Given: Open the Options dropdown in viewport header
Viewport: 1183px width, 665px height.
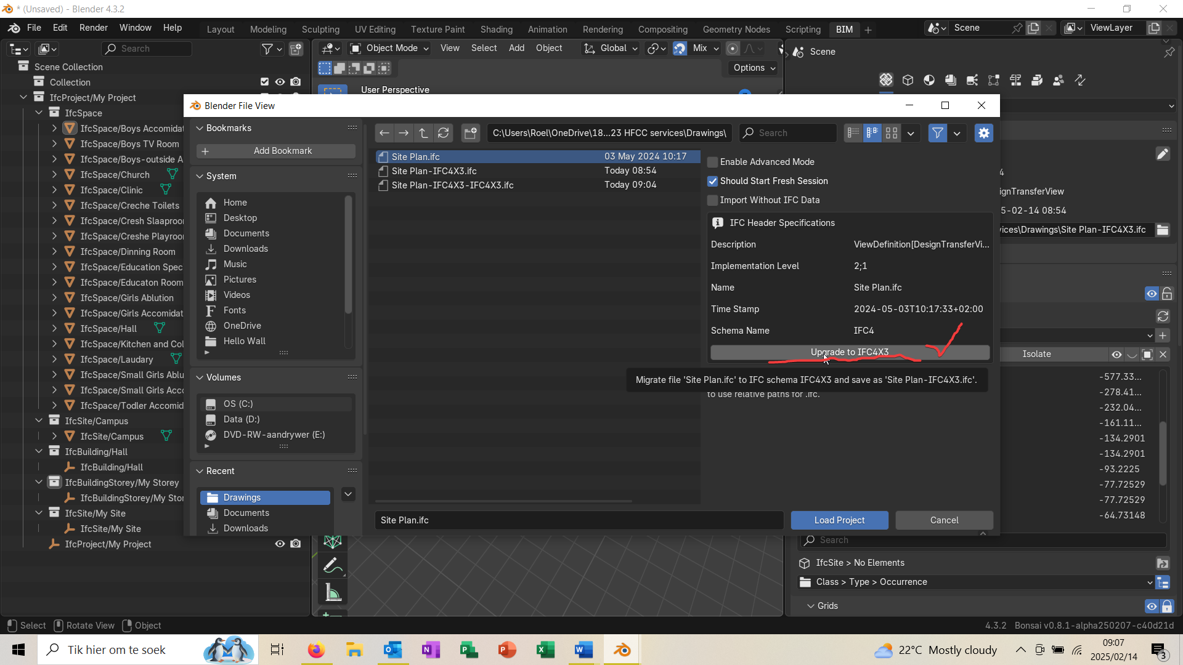Looking at the screenshot, I should [753, 68].
